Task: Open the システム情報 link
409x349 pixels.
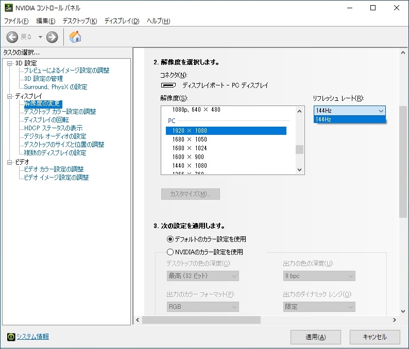Action: [32, 337]
